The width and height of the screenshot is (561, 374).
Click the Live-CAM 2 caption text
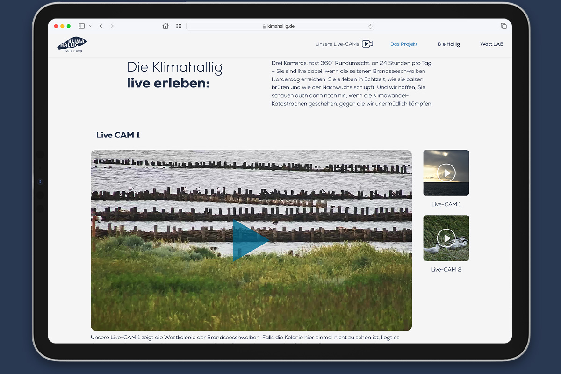click(446, 270)
